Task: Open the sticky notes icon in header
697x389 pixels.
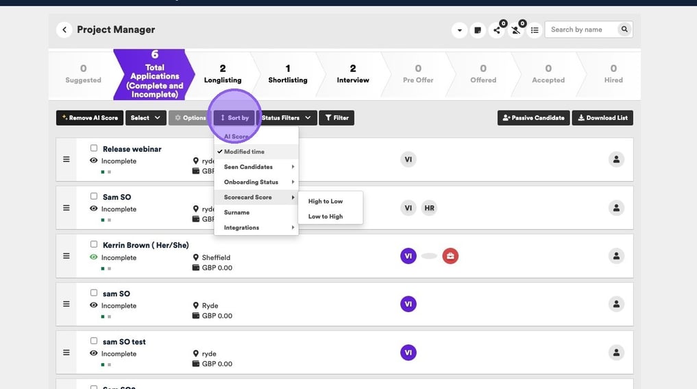Action: click(478, 30)
